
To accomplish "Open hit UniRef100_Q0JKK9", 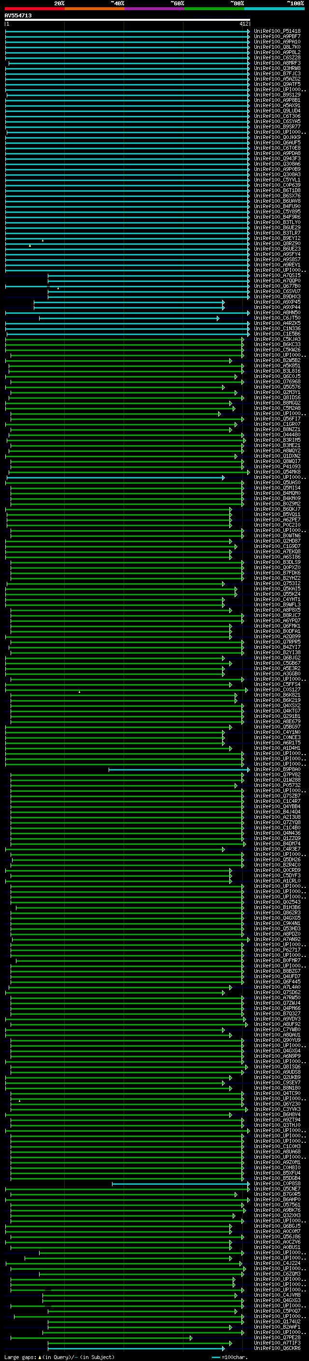I will [277, 138].
